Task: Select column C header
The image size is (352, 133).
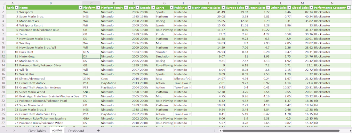Action: click(x=92, y=3)
